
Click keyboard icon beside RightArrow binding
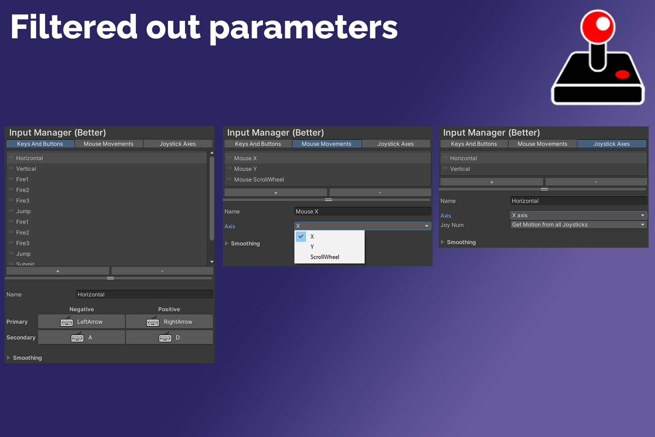click(152, 322)
